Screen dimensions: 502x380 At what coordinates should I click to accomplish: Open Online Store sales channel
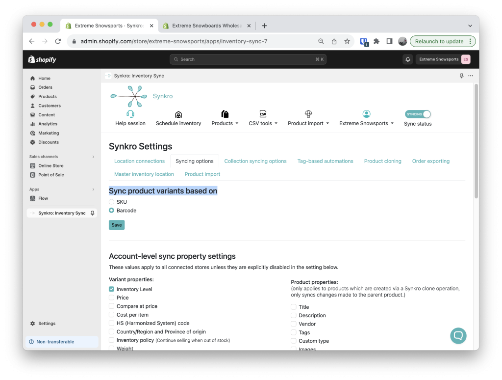coord(51,166)
